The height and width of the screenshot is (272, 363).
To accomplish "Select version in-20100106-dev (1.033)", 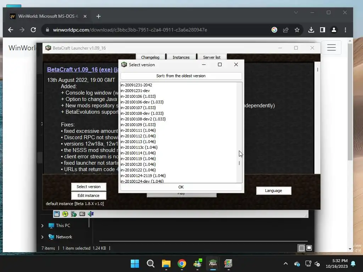I will point(178,102).
